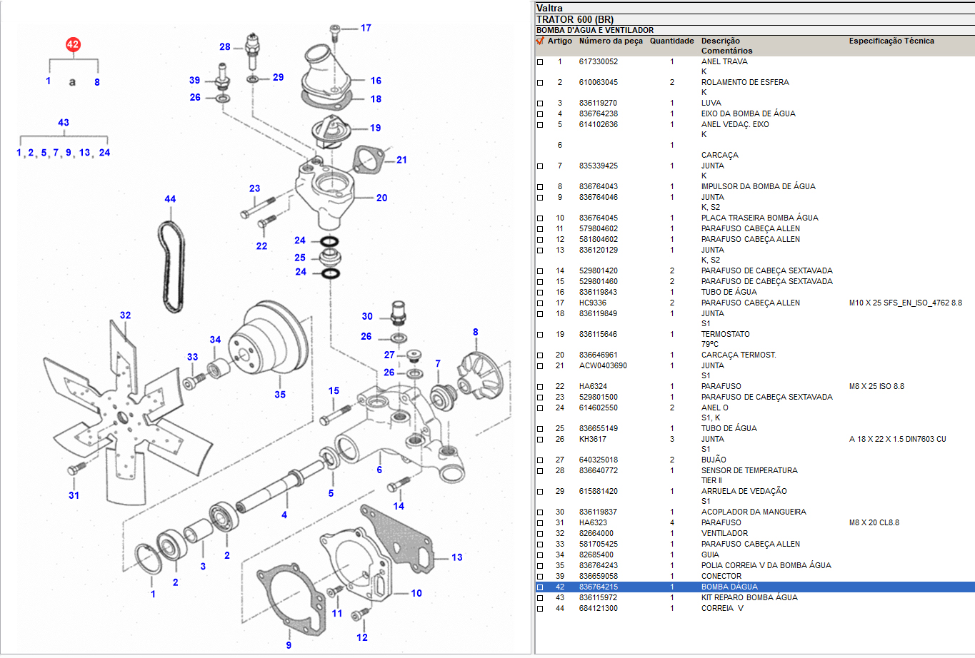This screenshot has height=658, width=975.
Task: Click the V-belt drawing in diagram
Action: point(171,268)
